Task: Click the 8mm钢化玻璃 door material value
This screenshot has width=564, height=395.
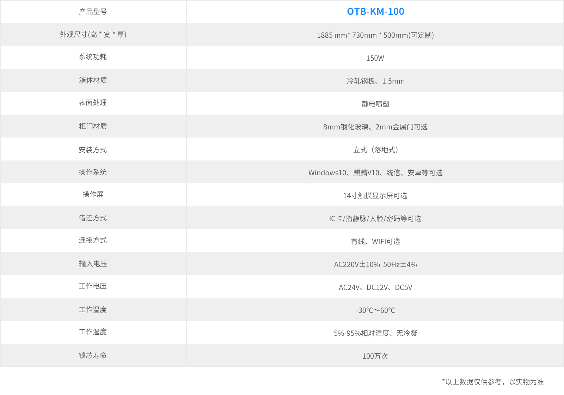Action: point(375,127)
